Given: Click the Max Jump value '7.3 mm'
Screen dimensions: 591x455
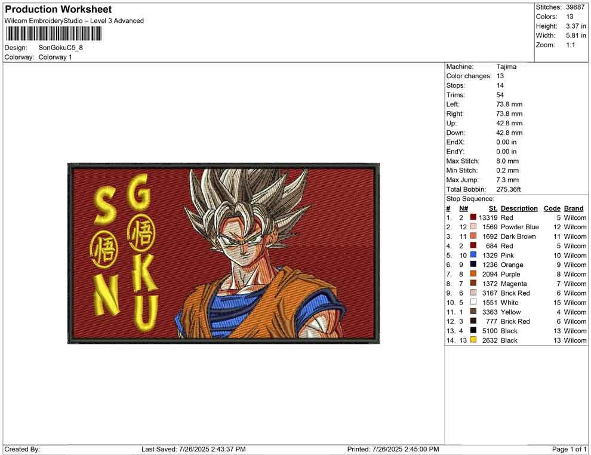Looking at the screenshot, I should (507, 180).
